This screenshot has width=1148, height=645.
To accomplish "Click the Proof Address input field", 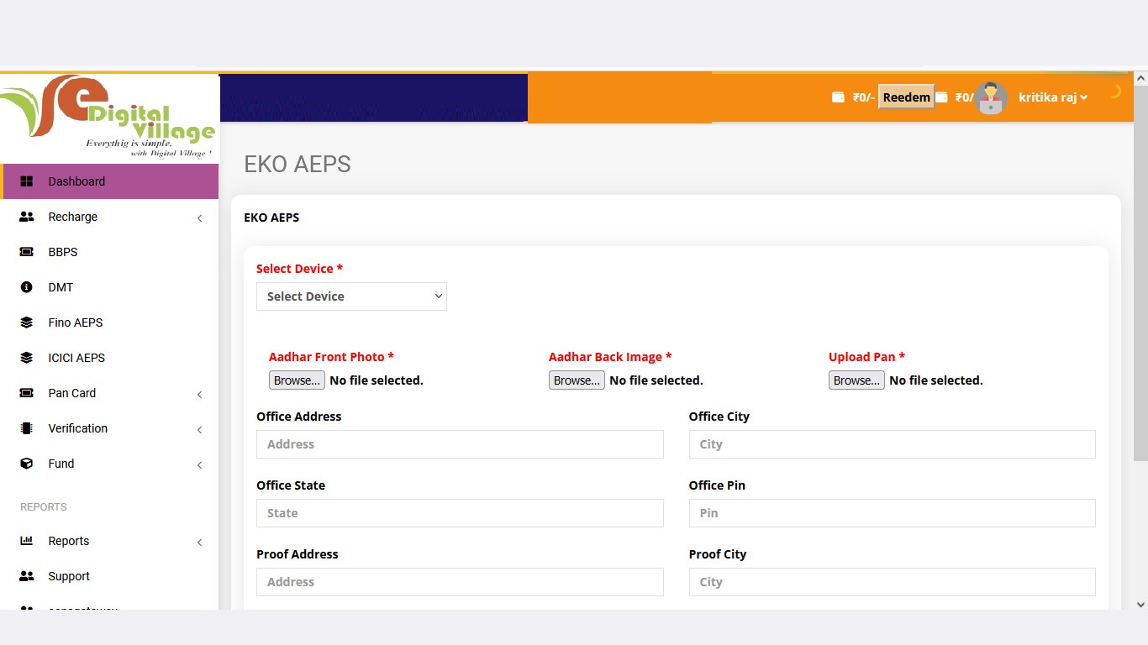I will click(x=460, y=582).
